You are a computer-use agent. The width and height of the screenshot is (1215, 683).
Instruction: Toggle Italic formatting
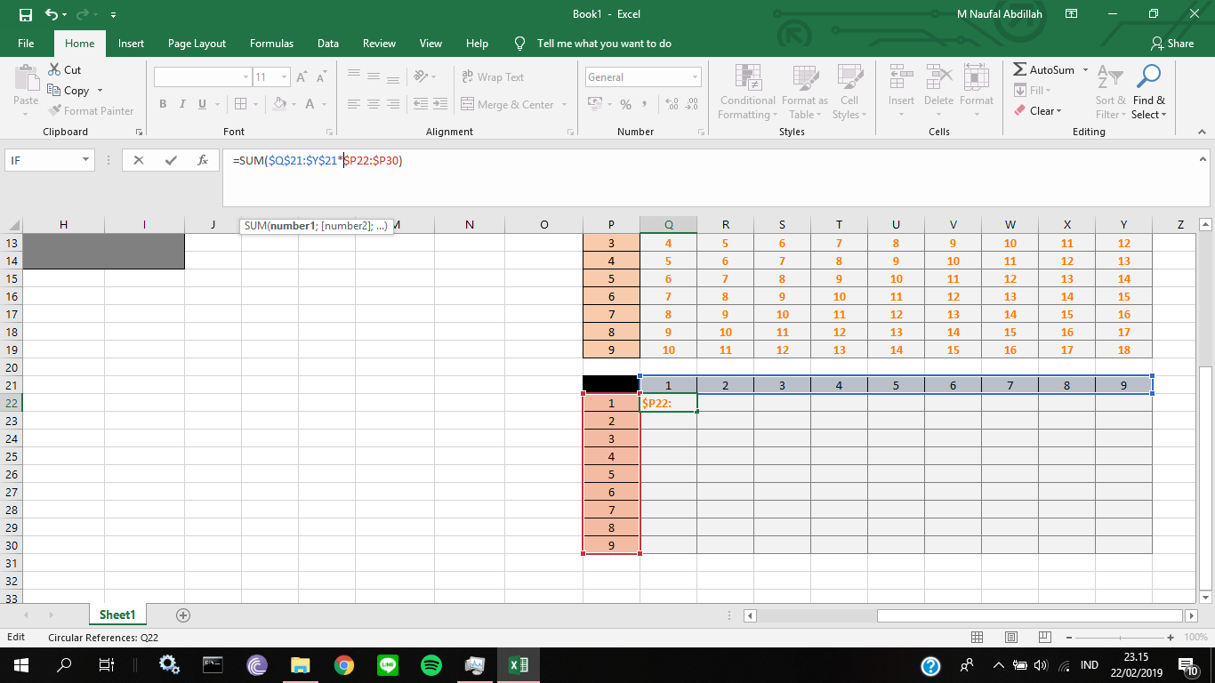click(x=182, y=104)
